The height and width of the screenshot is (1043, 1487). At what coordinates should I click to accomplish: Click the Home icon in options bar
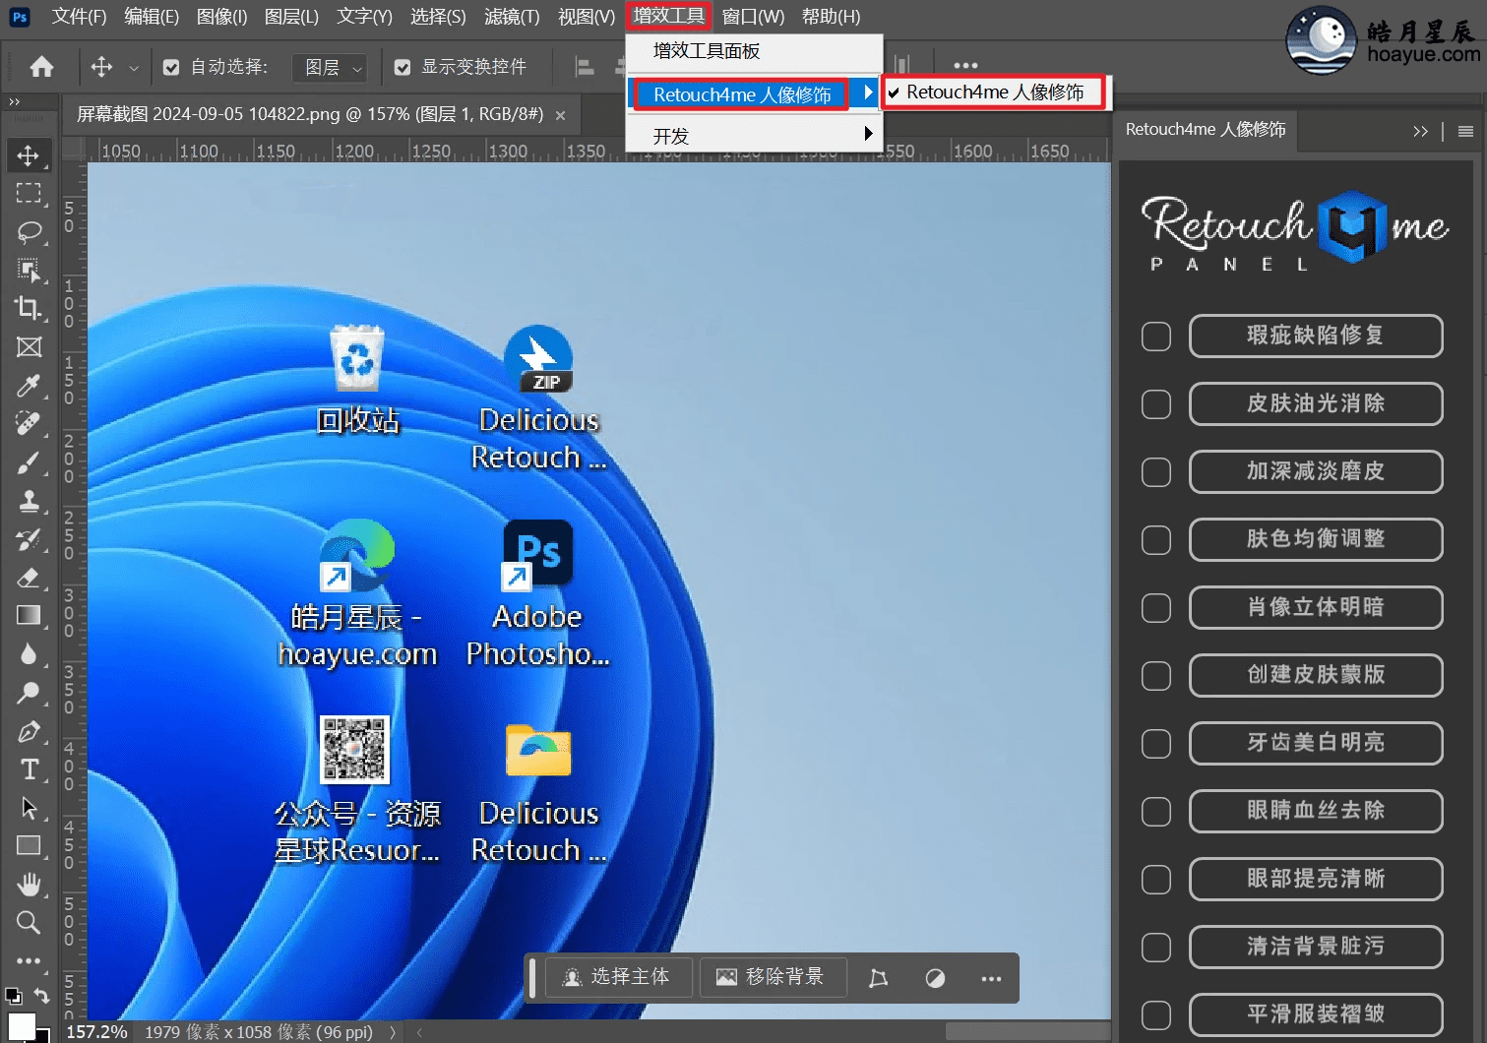coord(41,67)
